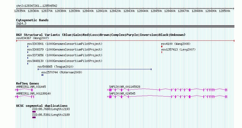Open the SAP130|NM_001145928 gene label

point(125,87)
